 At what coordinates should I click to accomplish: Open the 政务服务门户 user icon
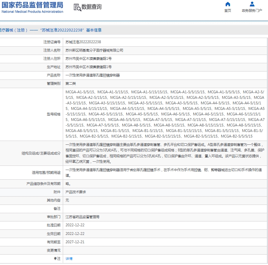coord(252,4)
